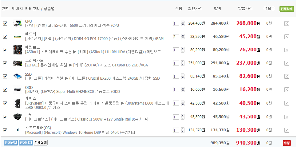The width and height of the screenshot is (297, 147).
Task: Uncheck the 파워 row checkbox
Action: (x=5, y=117)
